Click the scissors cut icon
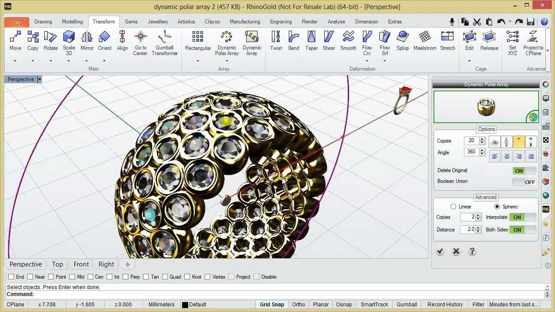The height and width of the screenshot is (312, 555). [x=477, y=22]
